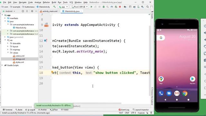Open Project Structure folder icon in toolbar

pyautogui.click(x=125, y=7)
